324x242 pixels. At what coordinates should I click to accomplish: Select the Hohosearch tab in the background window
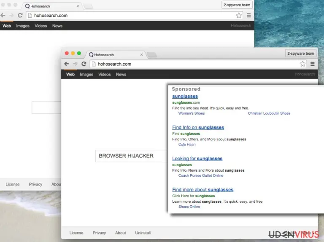51,6
